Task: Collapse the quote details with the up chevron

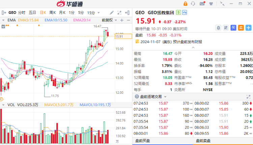Action: 193,48
